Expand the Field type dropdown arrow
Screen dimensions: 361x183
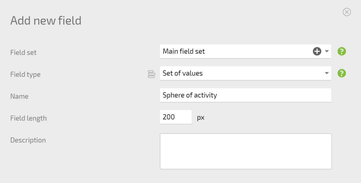327,73
